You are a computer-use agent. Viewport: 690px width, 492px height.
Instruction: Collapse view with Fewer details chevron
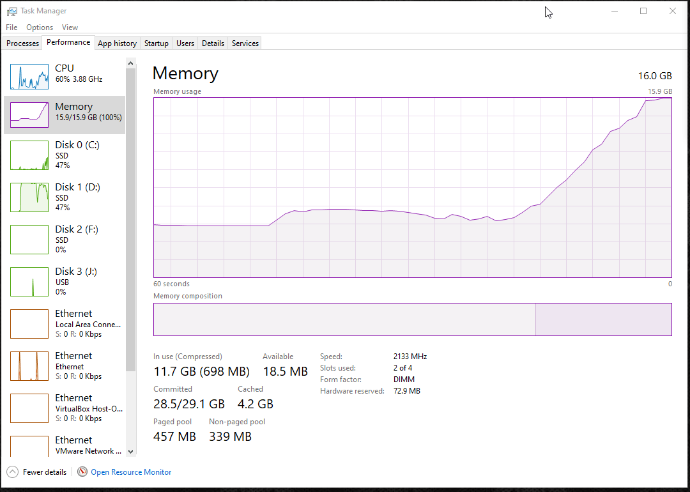pos(13,472)
